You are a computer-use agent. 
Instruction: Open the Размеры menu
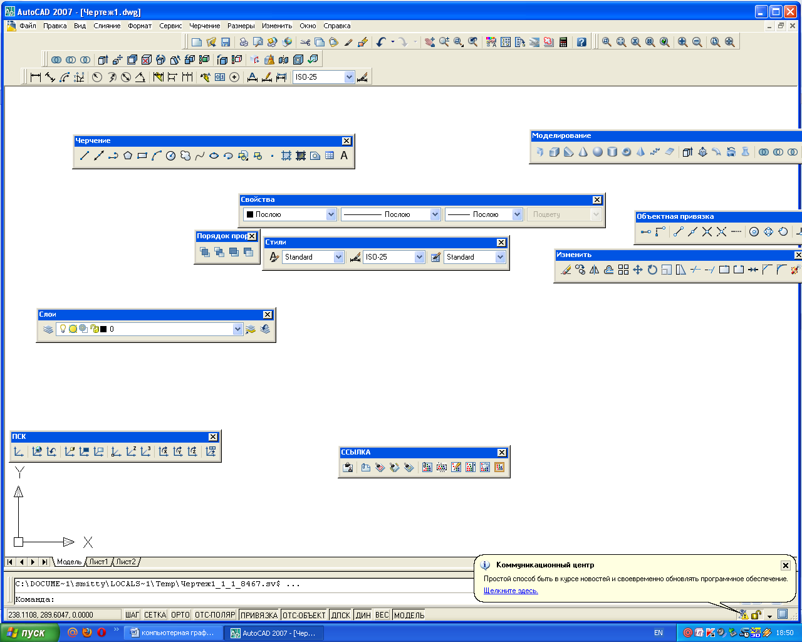coord(241,26)
